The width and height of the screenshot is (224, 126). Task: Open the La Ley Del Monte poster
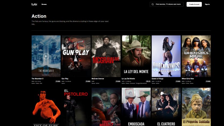coord(136,56)
